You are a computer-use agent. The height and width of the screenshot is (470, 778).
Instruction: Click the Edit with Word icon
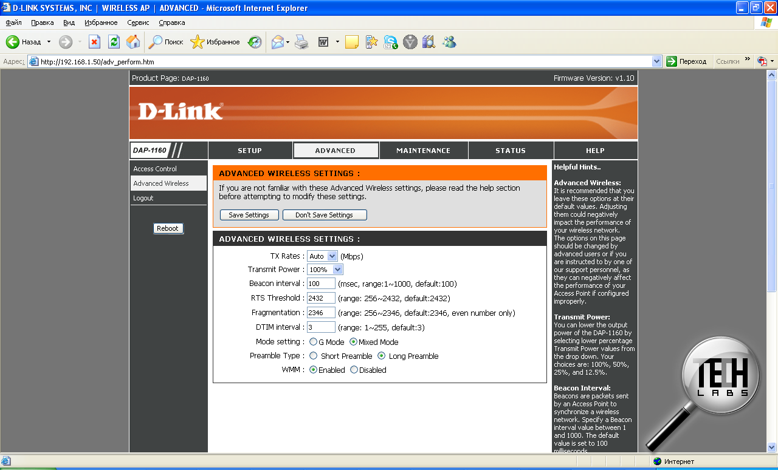coord(323,42)
